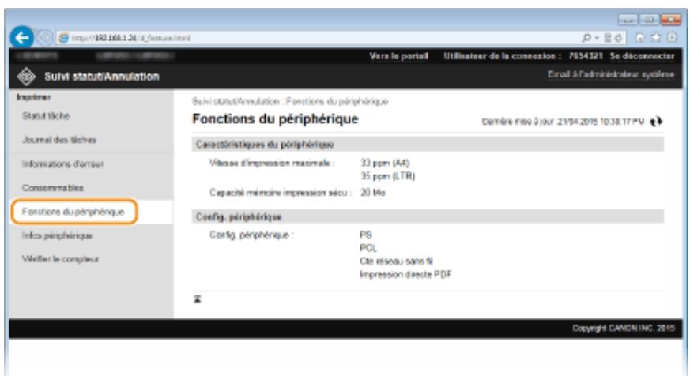Click the Capacité mémoire impression sécu label
The height and width of the screenshot is (376, 690).
coord(281,193)
